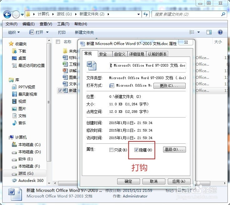Open the 编辑(E) menu
230x205 pixels.
[28, 24]
